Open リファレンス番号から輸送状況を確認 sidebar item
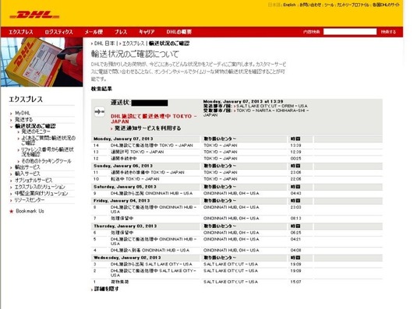The height and width of the screenshot is (309, 417). 48,152
